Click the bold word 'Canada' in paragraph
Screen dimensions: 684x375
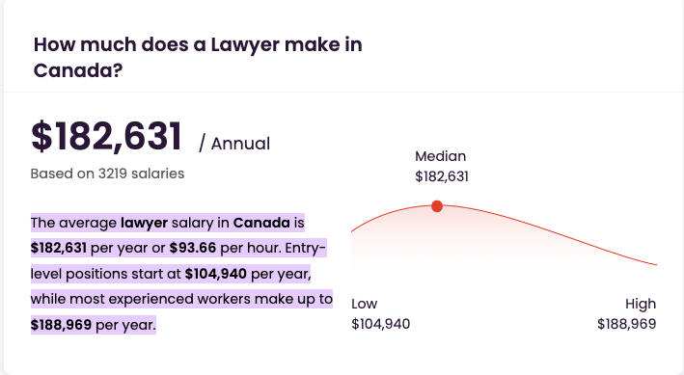click(x=261, y=223)
